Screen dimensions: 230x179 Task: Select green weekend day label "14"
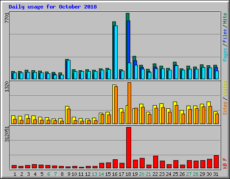point(101,174)
